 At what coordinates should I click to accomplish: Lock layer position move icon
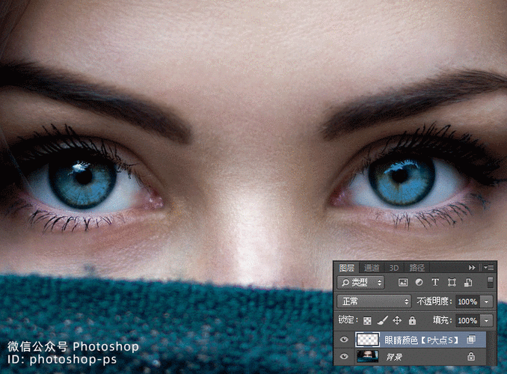click(397, 320)
